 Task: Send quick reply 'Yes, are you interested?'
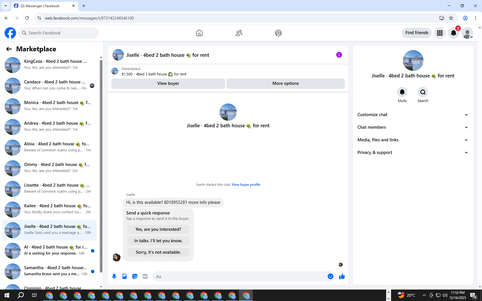click(x=158, y=229)
